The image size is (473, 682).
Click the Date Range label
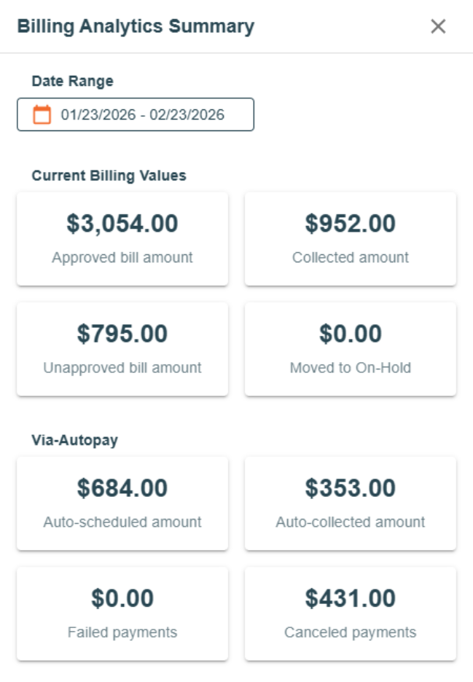72,81
